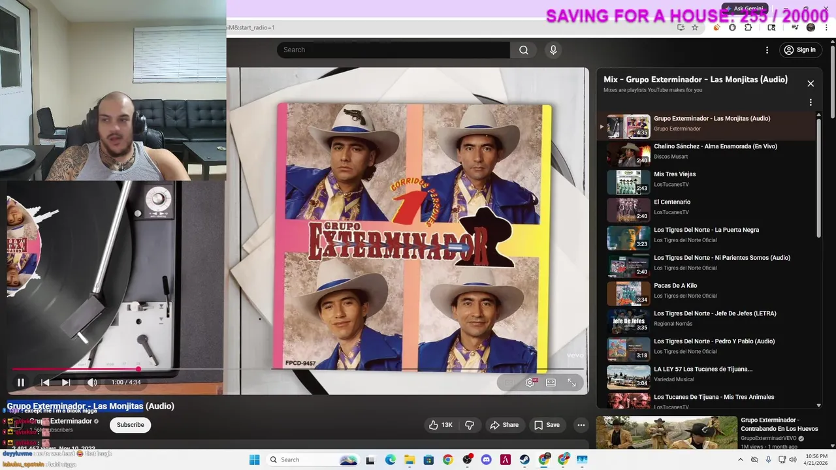Screen dimensions: 836x470
Task: Dislike the video
Action: (469, 425)
